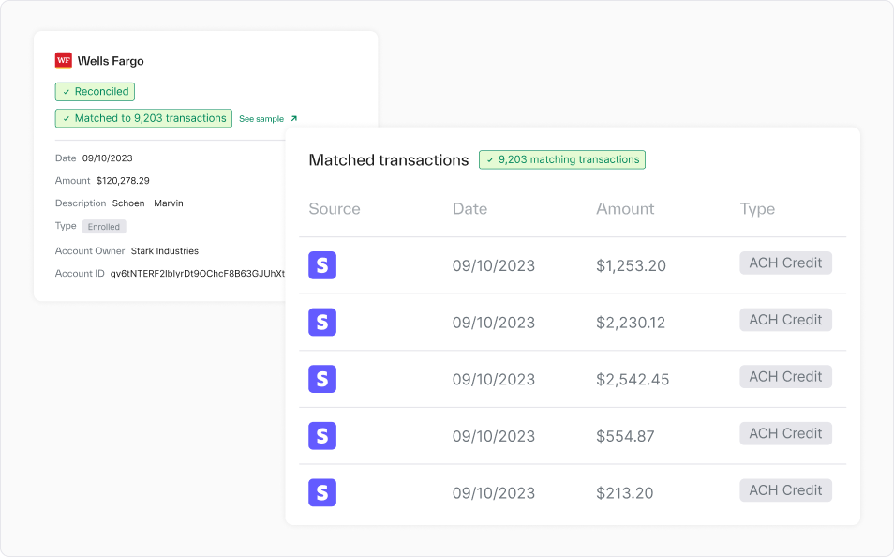Click ACH Credit tag in $554.87 row

[785, 433]
